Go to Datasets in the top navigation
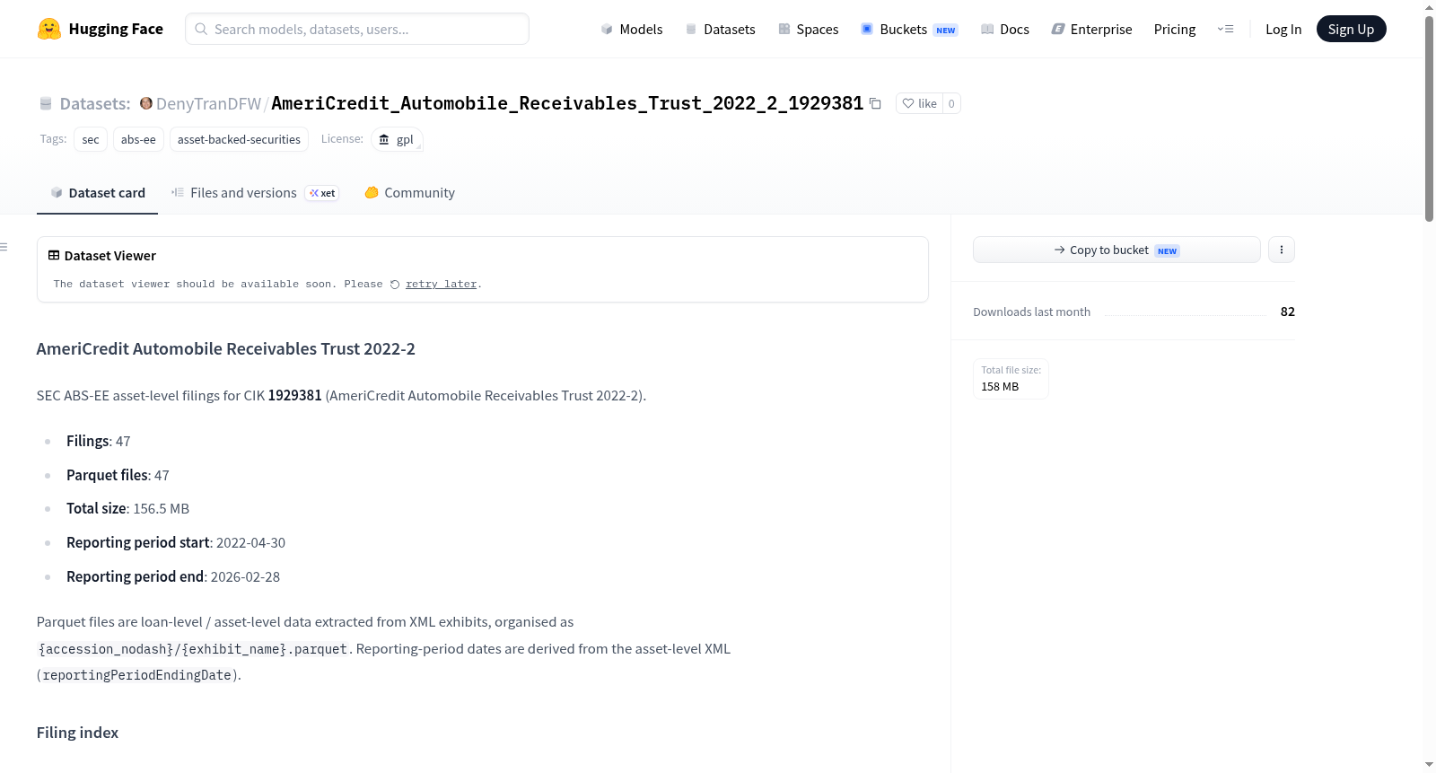This screenshot has height=773, width=1436. tap(720, 29)
